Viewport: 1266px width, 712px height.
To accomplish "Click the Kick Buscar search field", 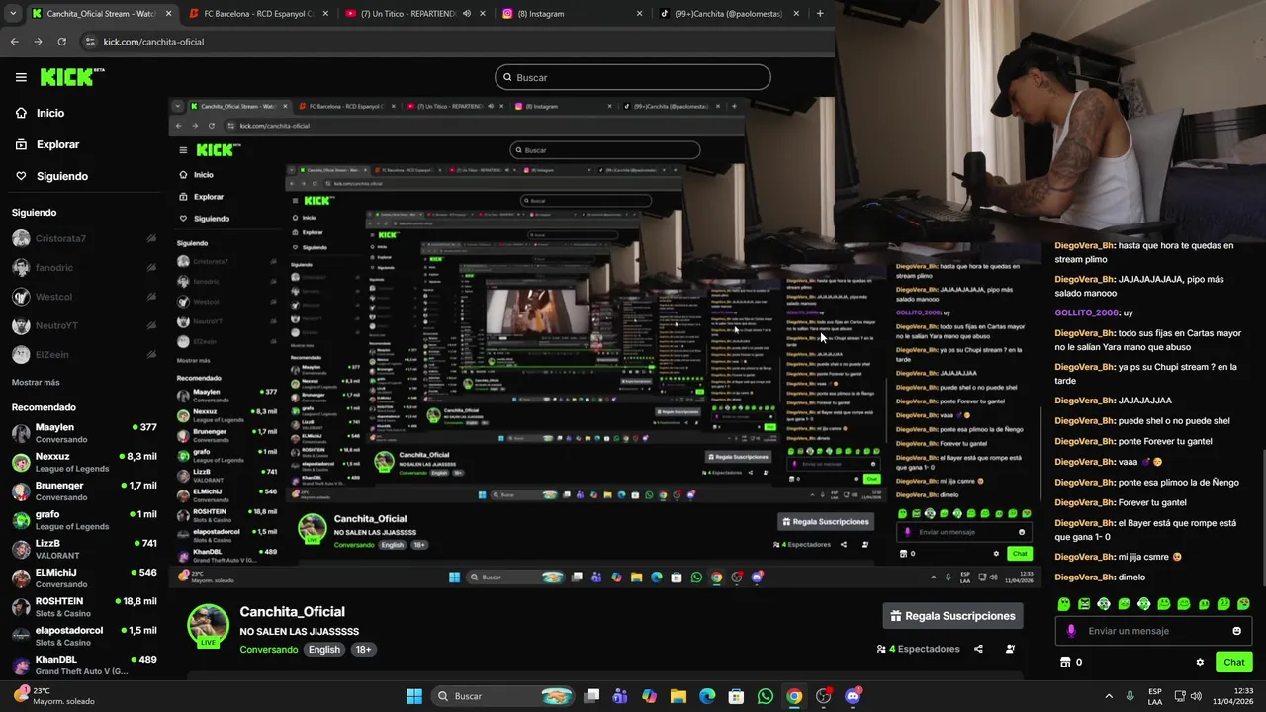I will point(633,77).
